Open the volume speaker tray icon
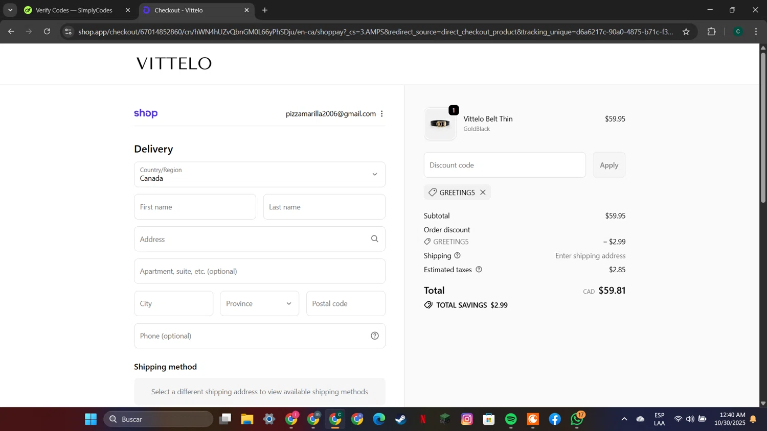This screenshot has width=767, height=431. [690, 419]
